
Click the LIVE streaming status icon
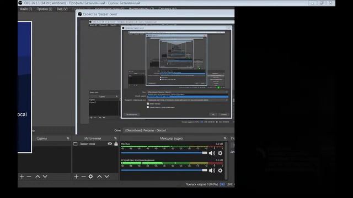[x=222, y=184]
